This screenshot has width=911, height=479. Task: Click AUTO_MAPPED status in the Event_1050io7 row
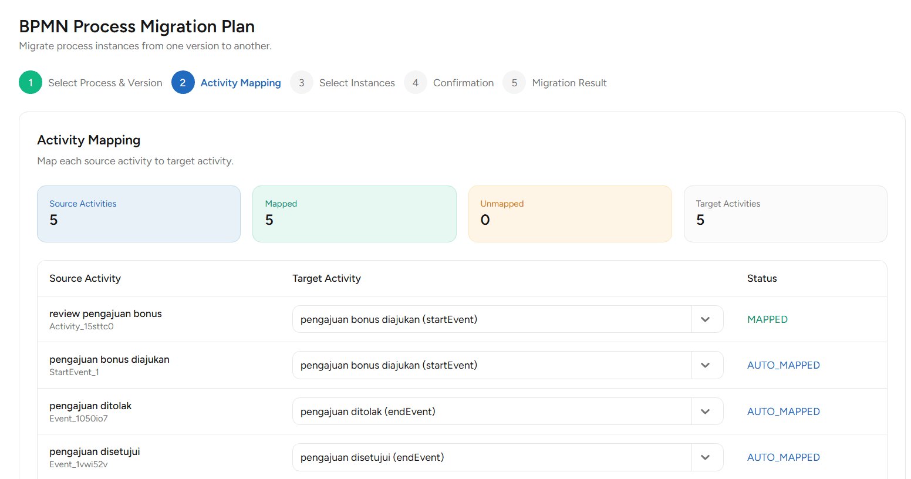point(784,411)
